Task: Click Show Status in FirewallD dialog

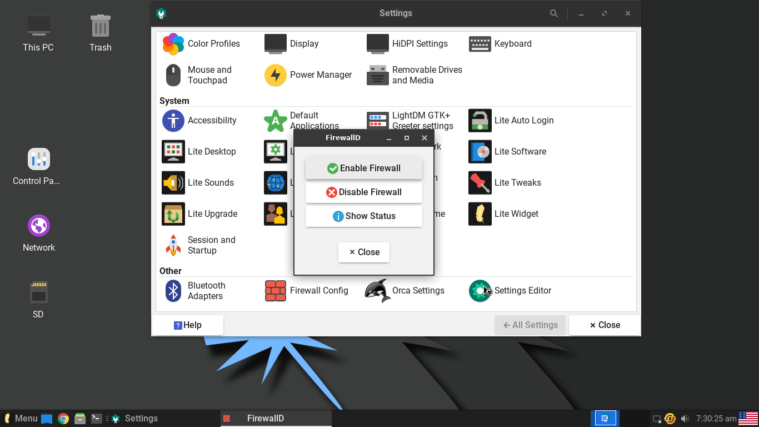Action: point(364,216)
